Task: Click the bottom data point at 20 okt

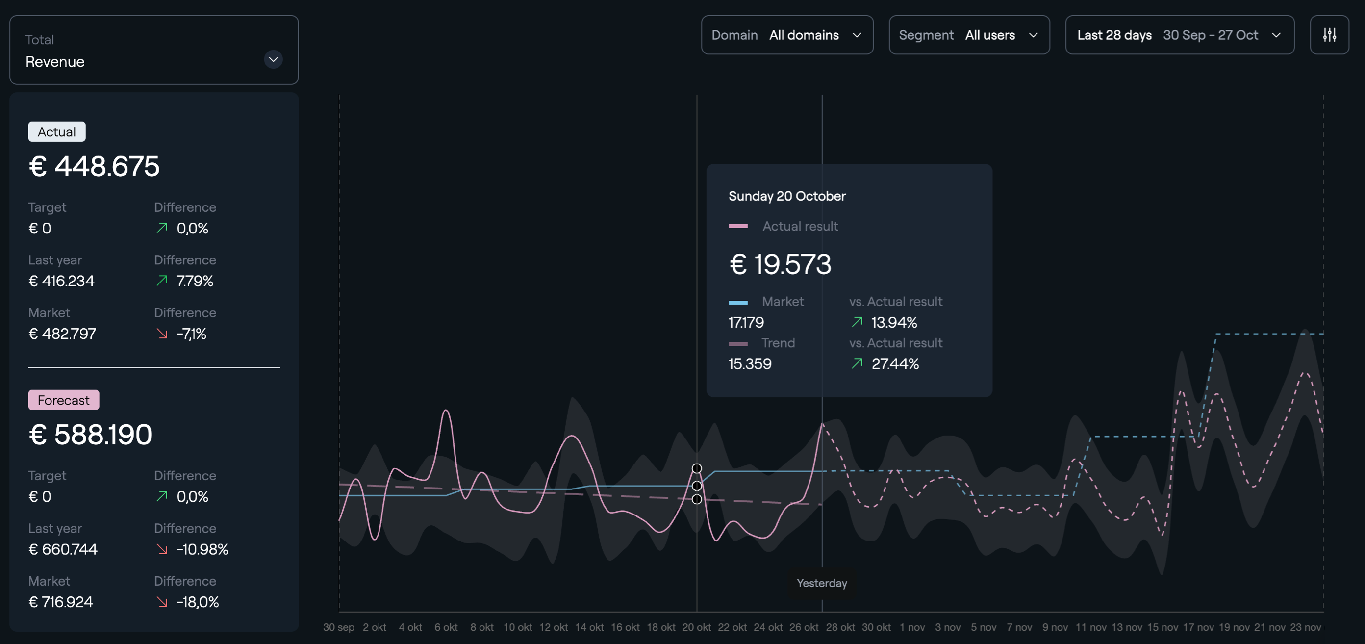Action: point(697,499)
